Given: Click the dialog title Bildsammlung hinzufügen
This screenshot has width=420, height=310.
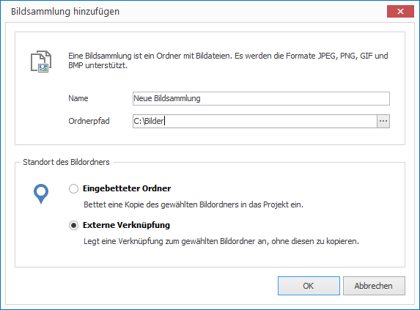Looking at the screenshot, I should pyautogui.click(x=65, y=12).
